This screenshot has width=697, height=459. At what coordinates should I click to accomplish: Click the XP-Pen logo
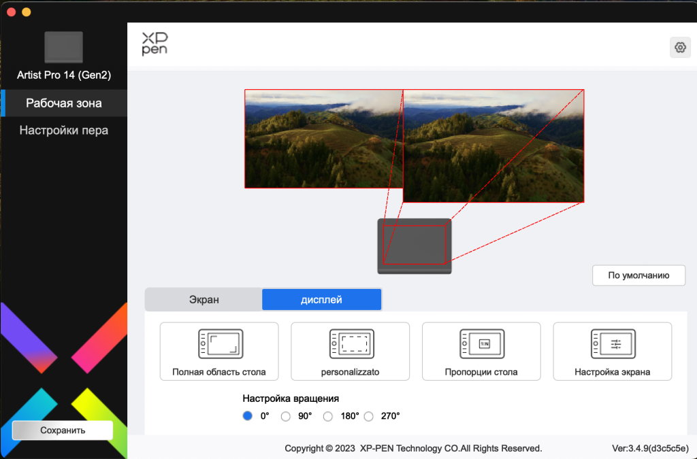pyautogui.click(x=155, y=44)
